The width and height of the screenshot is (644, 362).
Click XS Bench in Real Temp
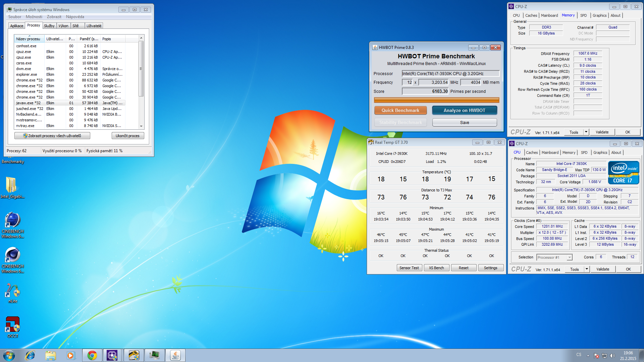click(x=436, y=268)
